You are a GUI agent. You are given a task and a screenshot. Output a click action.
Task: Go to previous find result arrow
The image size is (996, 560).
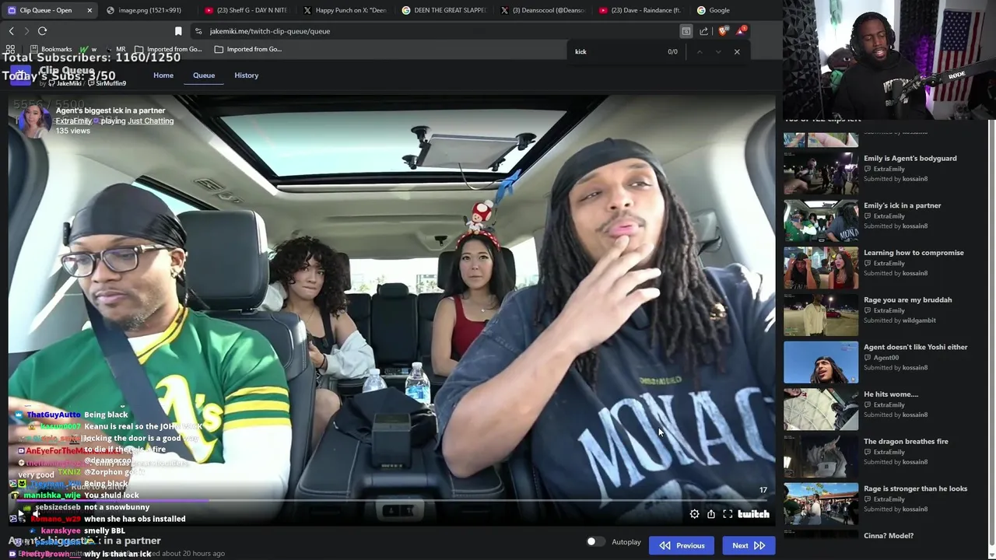699,52
